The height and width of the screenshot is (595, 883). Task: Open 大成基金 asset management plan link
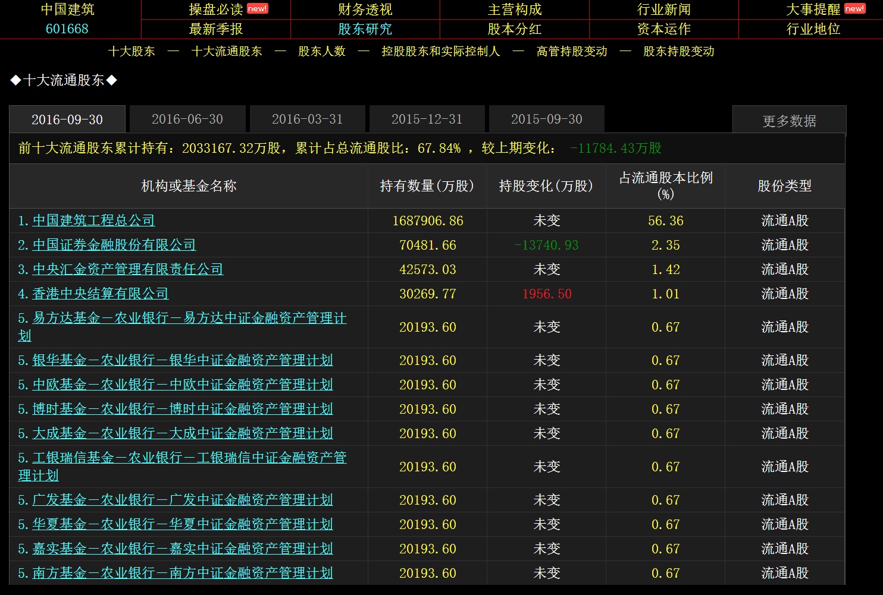(183, 433)
